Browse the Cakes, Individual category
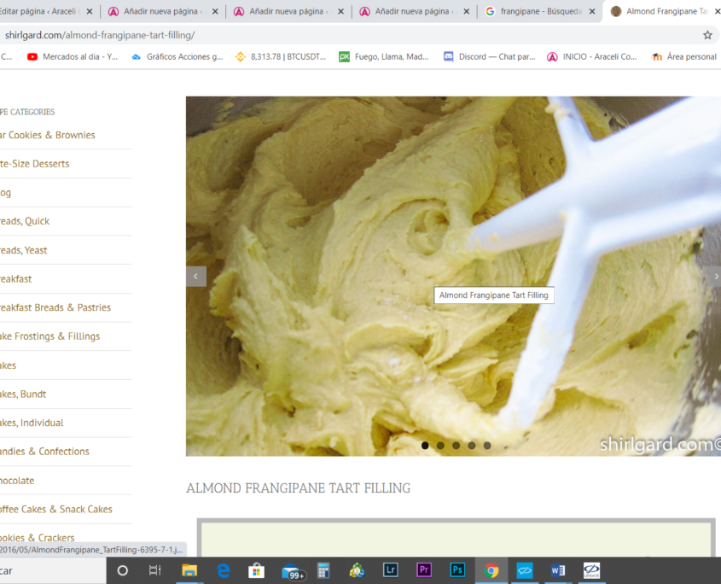Viewport: 721px width, 584px height. (32, 423)
